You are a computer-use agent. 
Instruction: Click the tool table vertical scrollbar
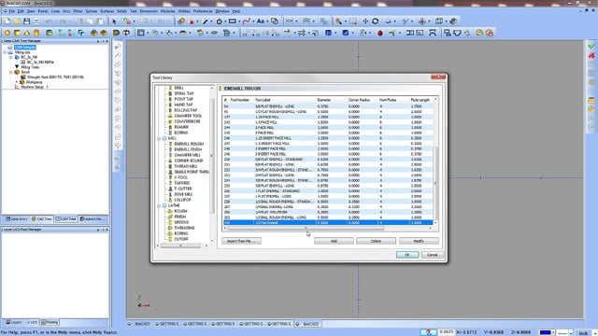[x=435, y=183]
